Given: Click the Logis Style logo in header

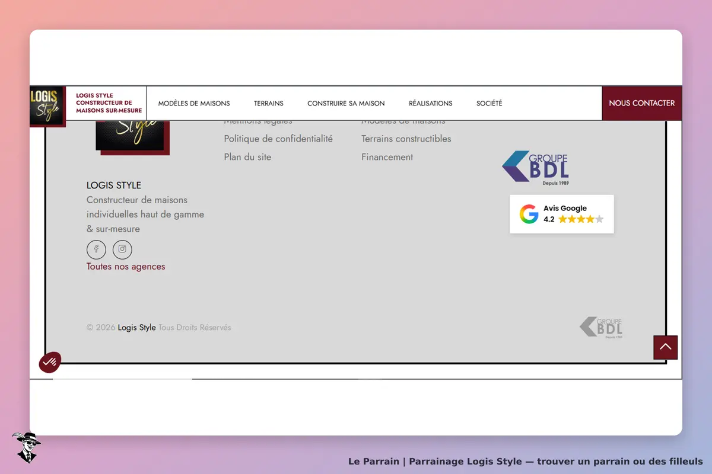Looking at the screenshot, I should point(47,105).
